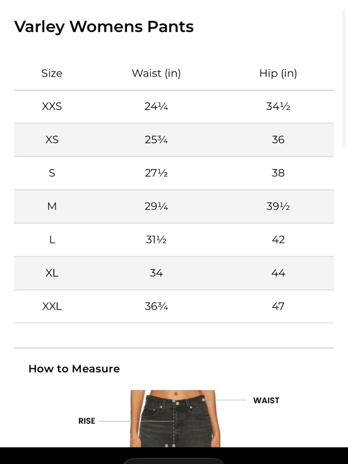This screenshot has width=348, height=464.
Task: Choose the S size row label
Action: tap(52, 173)
